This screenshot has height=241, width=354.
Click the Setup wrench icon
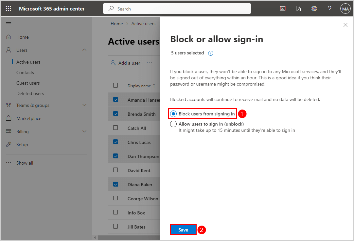(9, 145)
